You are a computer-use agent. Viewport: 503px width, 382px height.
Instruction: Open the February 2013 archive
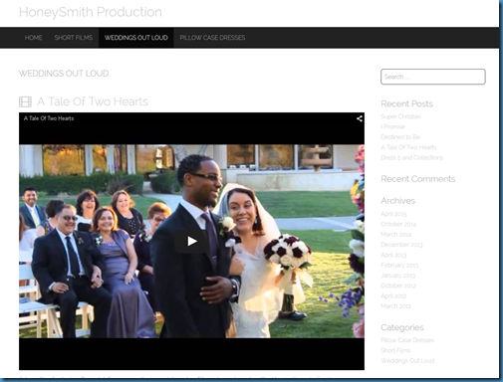[x=399, y=266]
